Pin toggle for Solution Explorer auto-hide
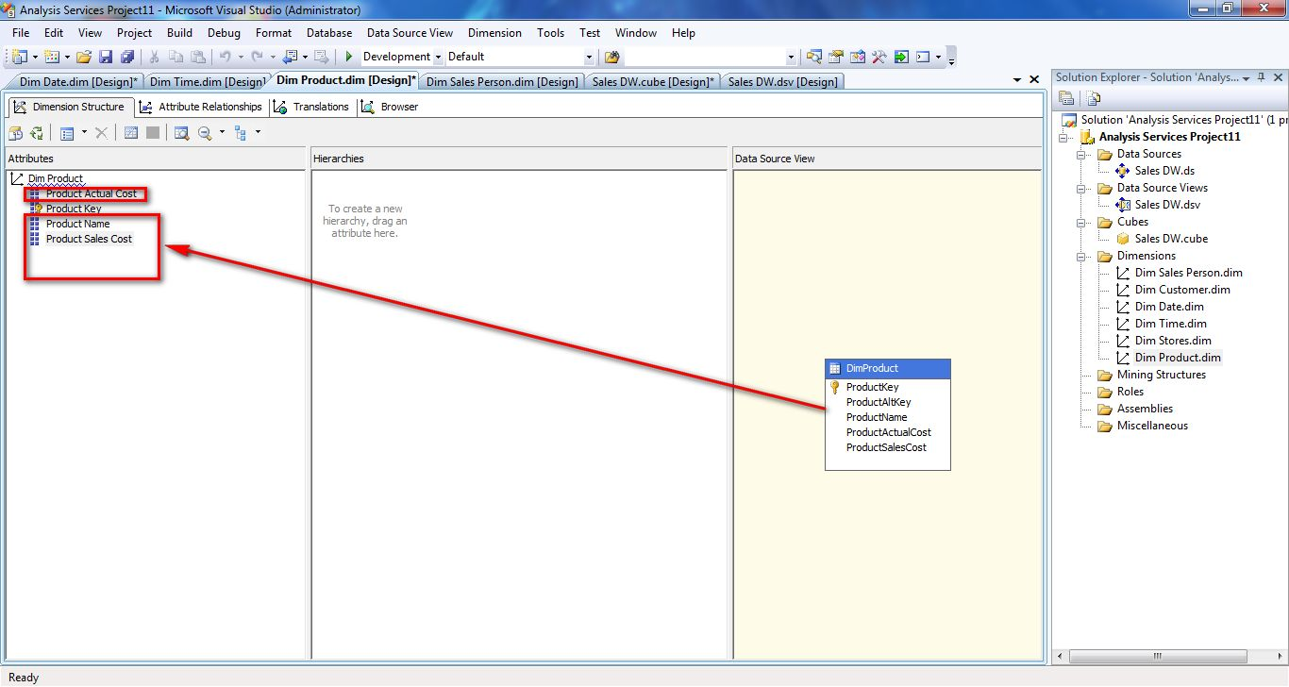Image resolution: width=1289 pixels, height=687 pixels. (1260, 78)
